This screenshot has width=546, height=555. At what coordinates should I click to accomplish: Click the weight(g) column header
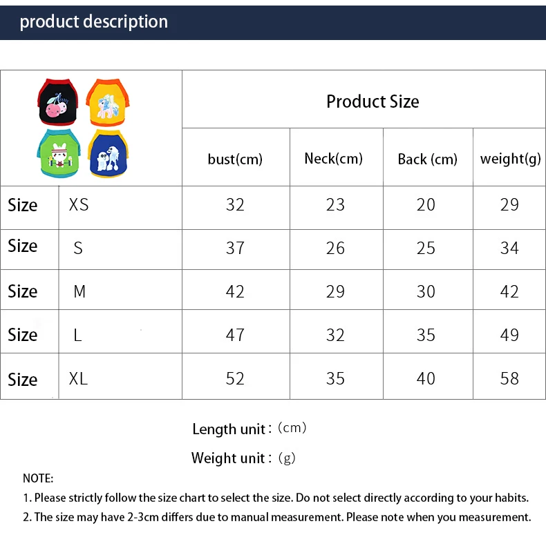pos(510,159)
